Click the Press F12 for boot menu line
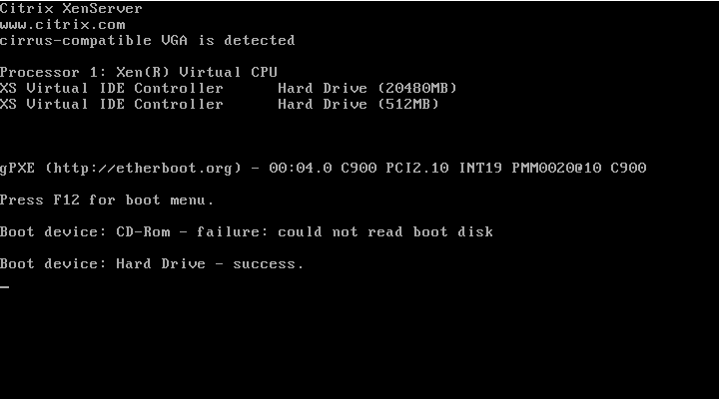Image resolution: width=720 pixels, height=399 pixels. point(107,200)
